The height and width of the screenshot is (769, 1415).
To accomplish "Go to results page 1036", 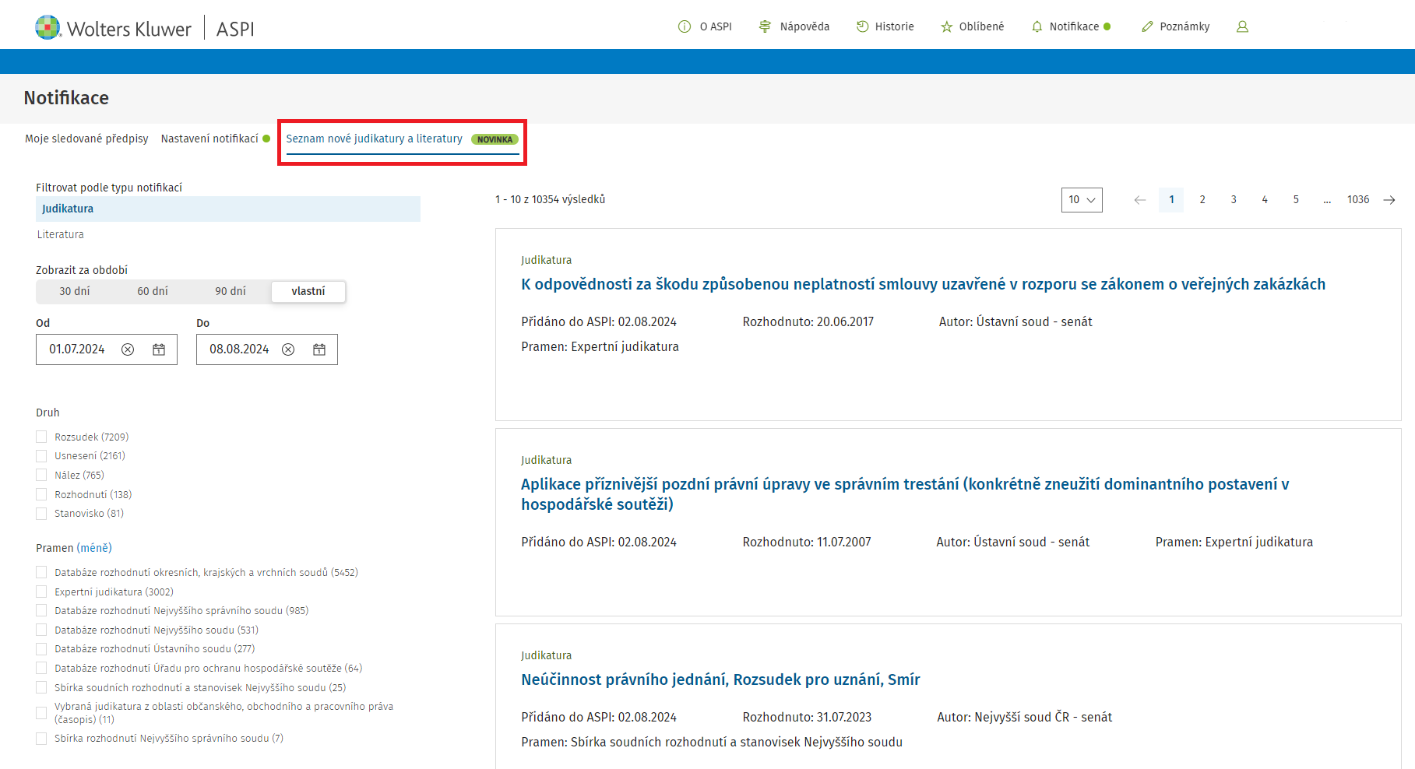I will pyautogui.click(x=1357, y=200).
